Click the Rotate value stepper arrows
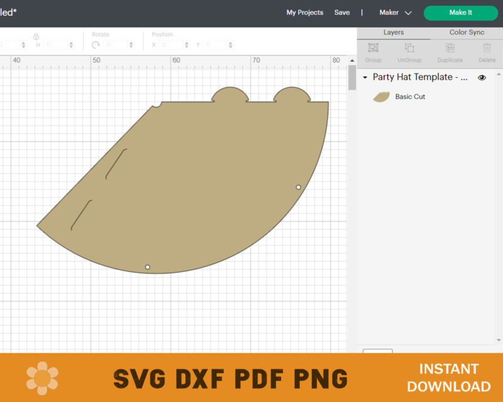The height and width of the screenshot is (402, 503). click(x=131, y=45)
